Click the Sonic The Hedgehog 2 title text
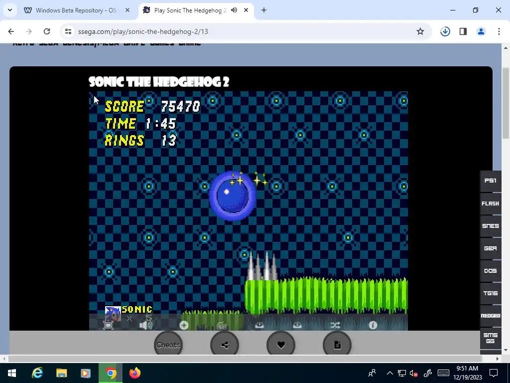This screenshot has height=383, width=510. (x=159, y=82)
